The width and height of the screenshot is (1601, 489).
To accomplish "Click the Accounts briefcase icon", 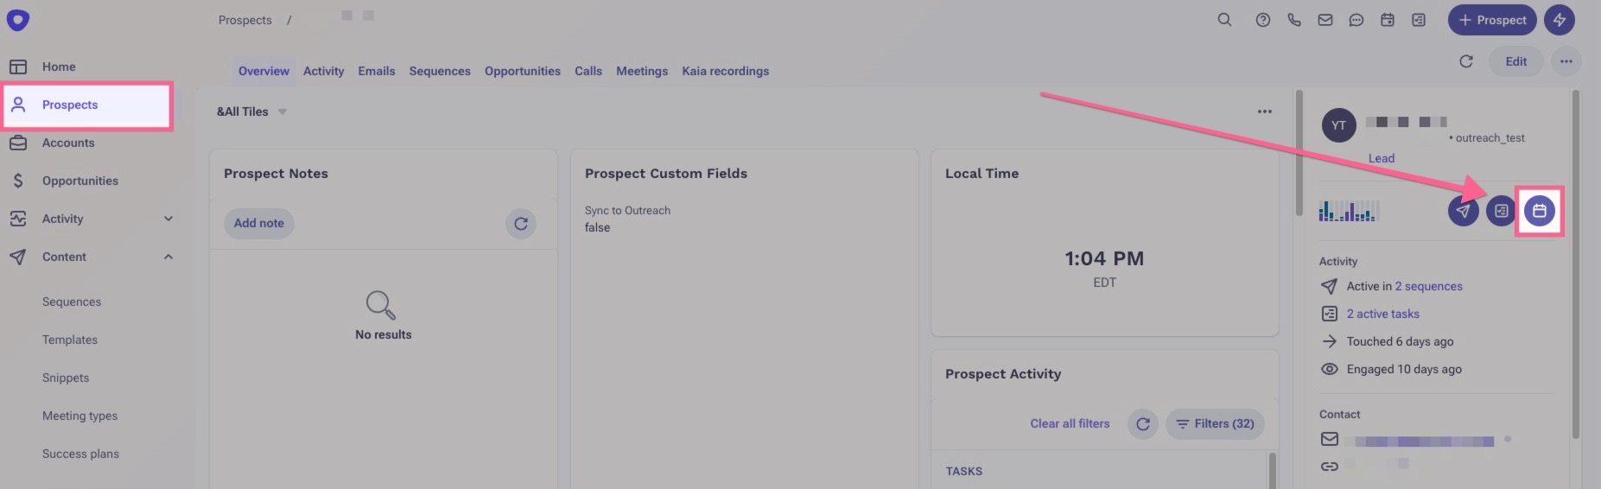I will tap(18, 143).
